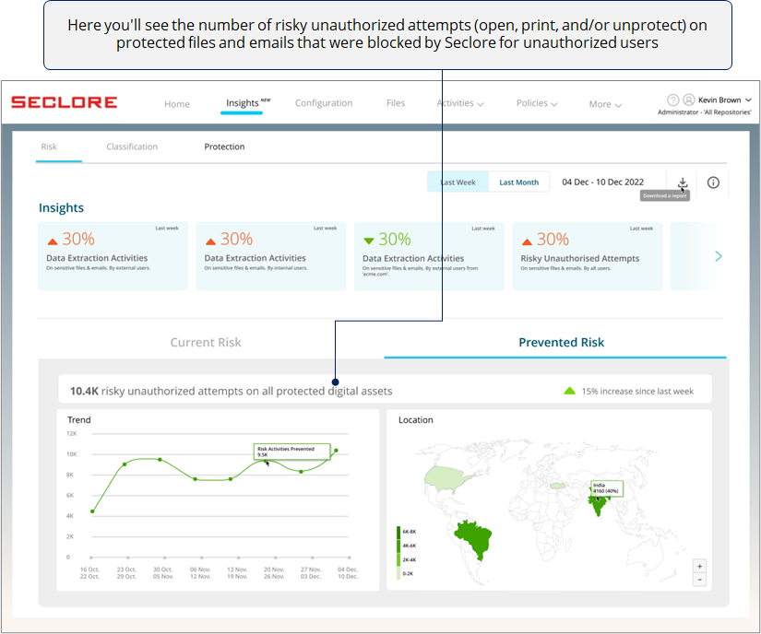Zoom out the Location map
This screenshot has height=634, width=761.
point(699,580)
